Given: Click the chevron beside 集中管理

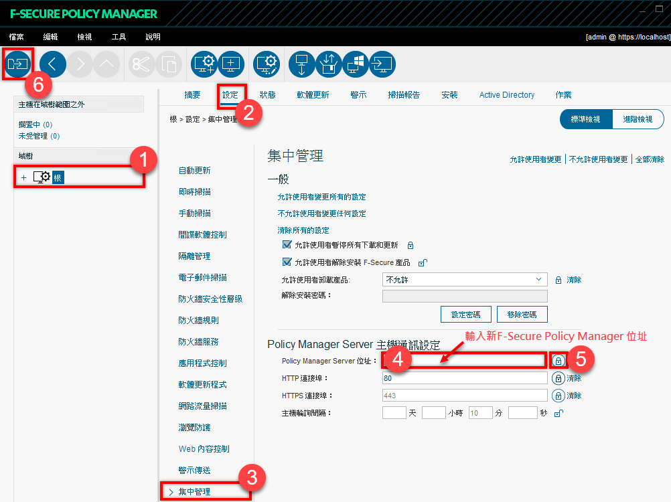Looking at the screenshot, I should [x=171, y=492].
